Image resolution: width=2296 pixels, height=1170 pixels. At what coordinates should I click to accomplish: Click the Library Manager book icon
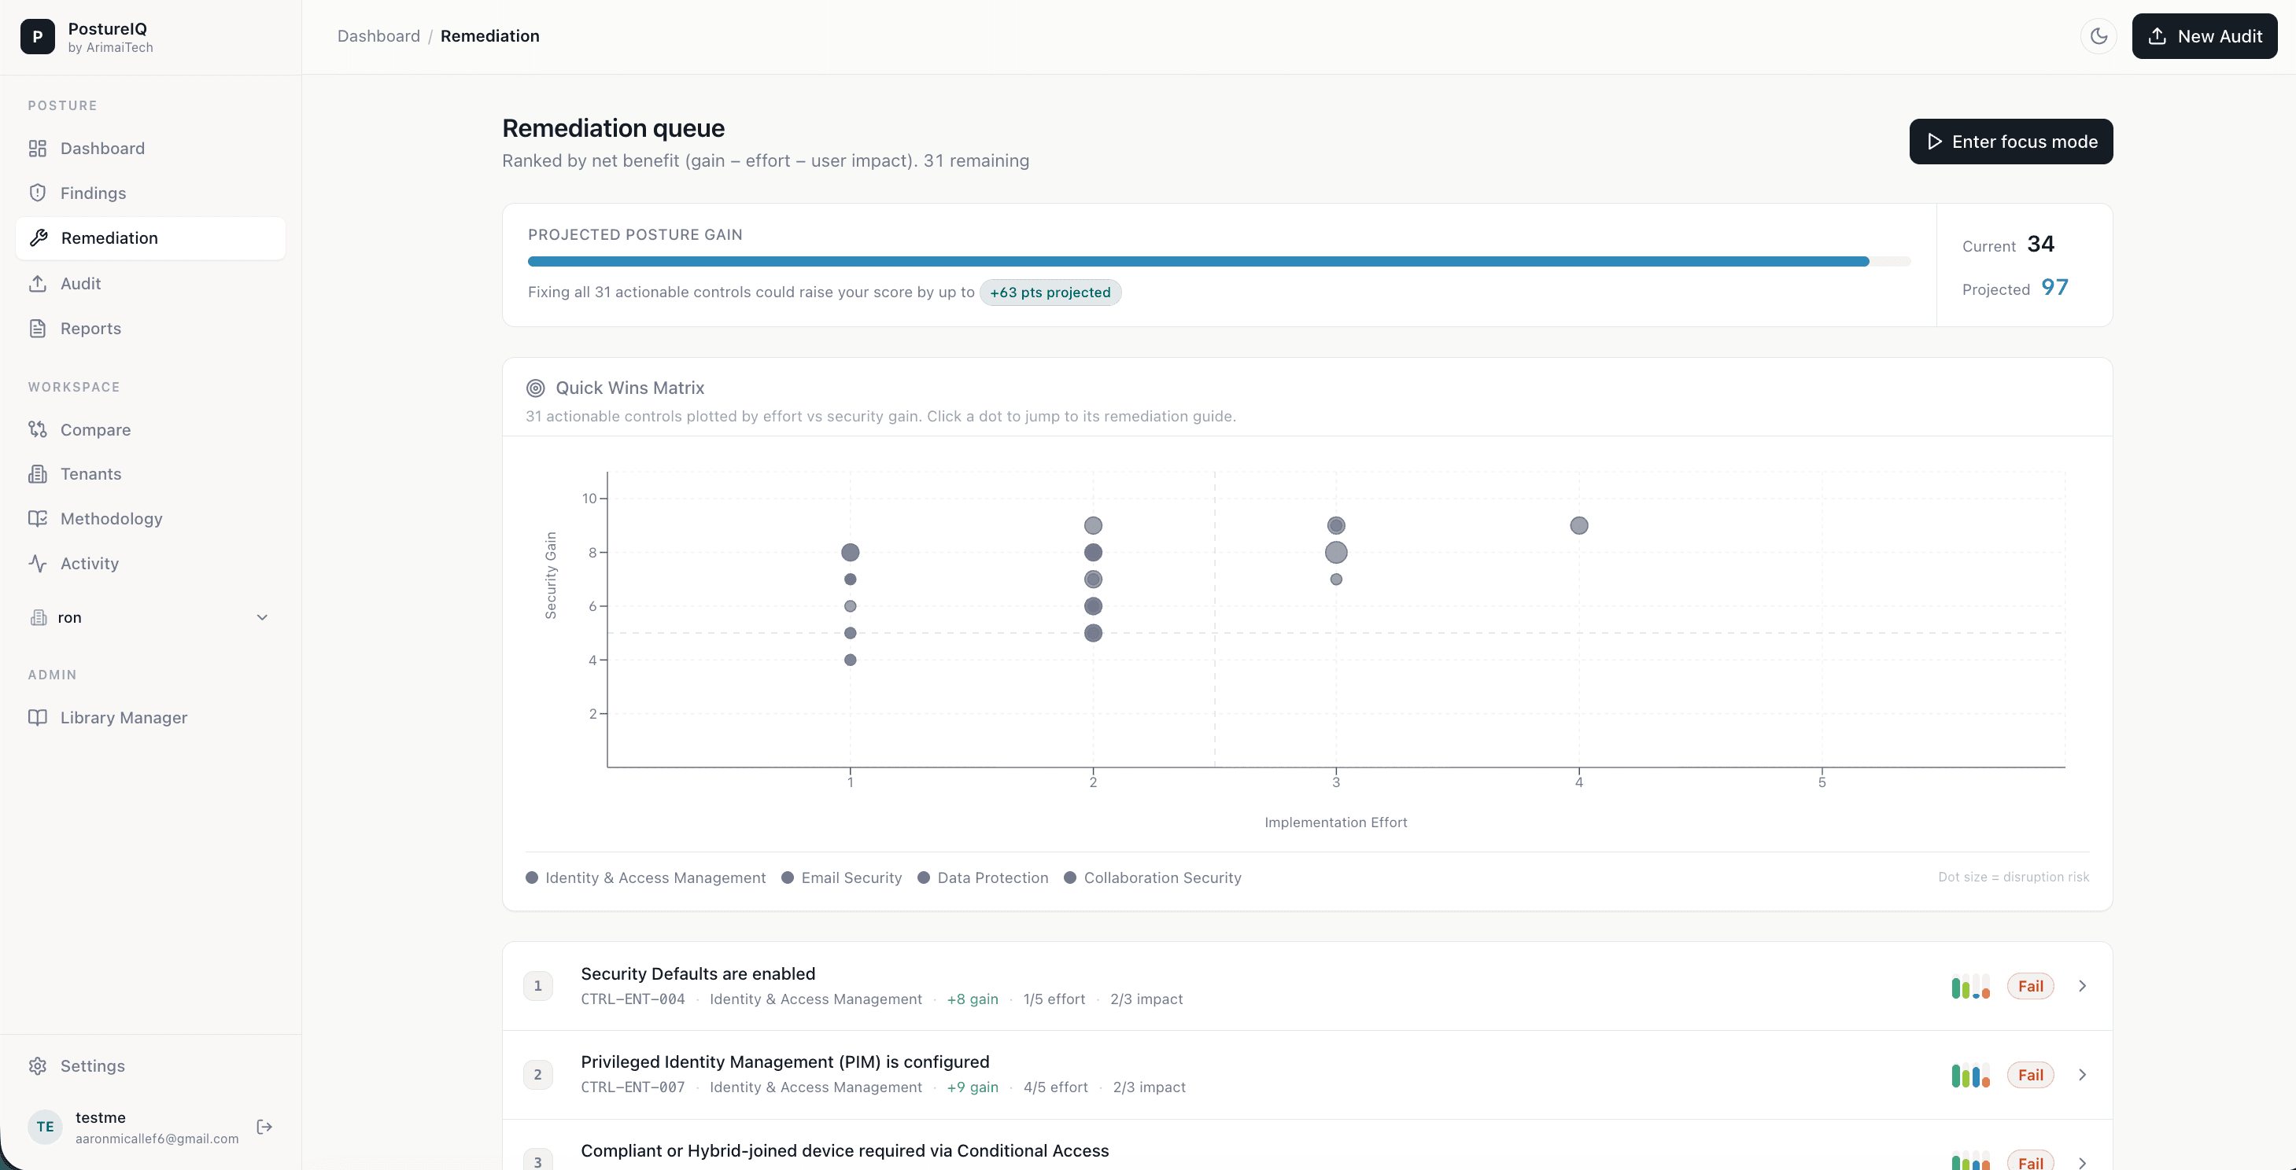38,718
